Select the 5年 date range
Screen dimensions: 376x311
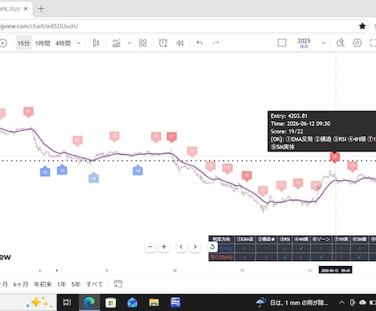point(76,284)
